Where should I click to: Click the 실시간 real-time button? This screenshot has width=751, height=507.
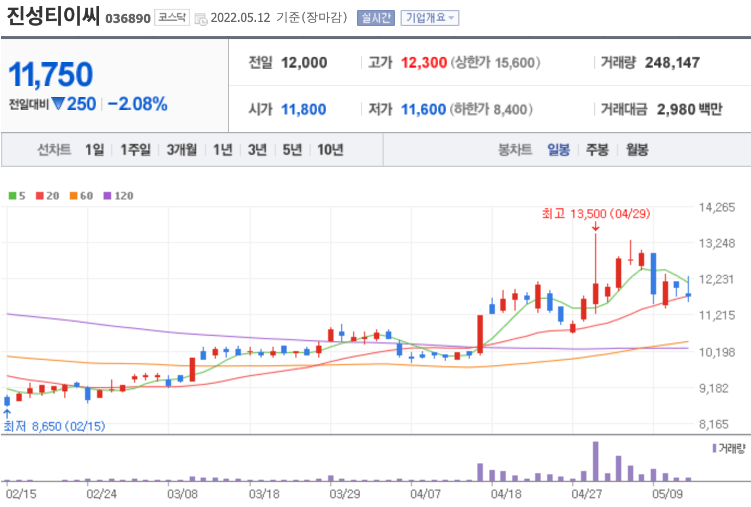click(x=376, y=18)
